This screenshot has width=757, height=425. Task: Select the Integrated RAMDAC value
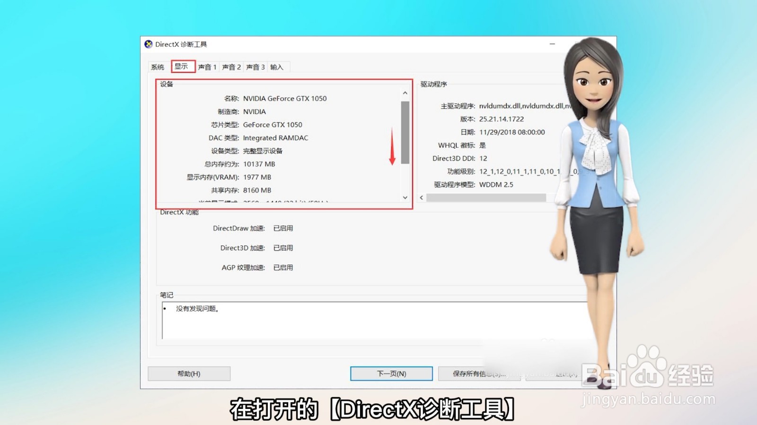click(x=275, y=138)
